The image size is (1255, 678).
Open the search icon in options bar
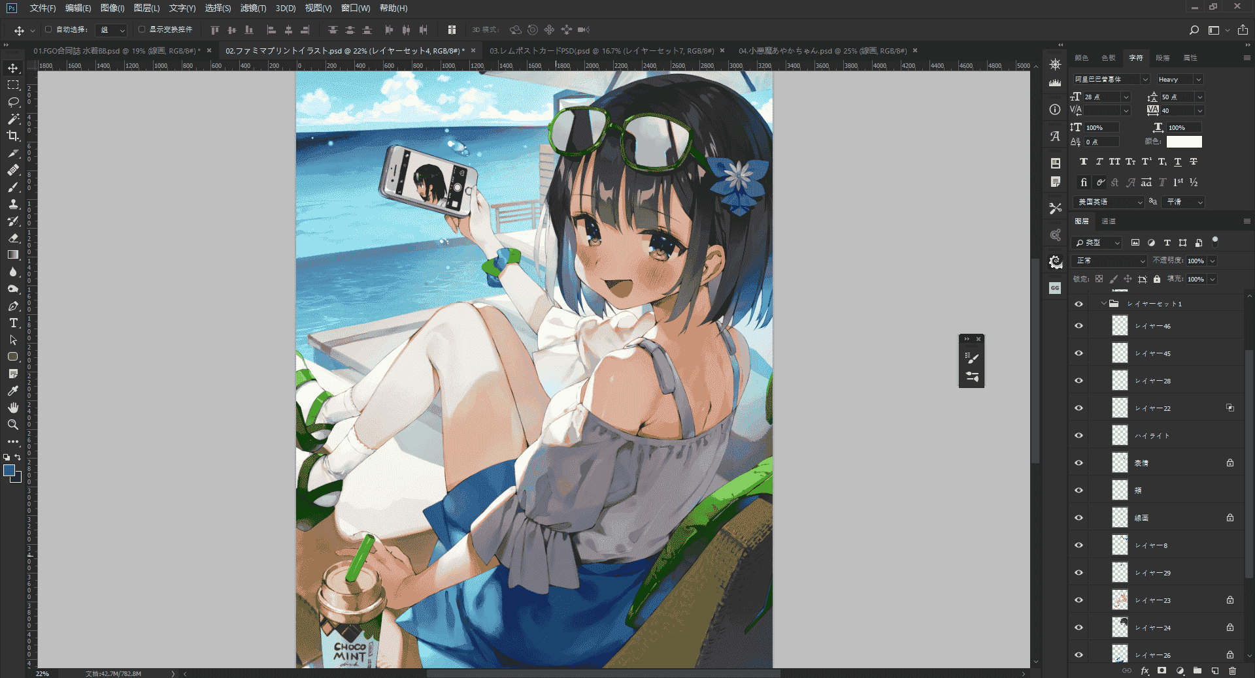1194,30
